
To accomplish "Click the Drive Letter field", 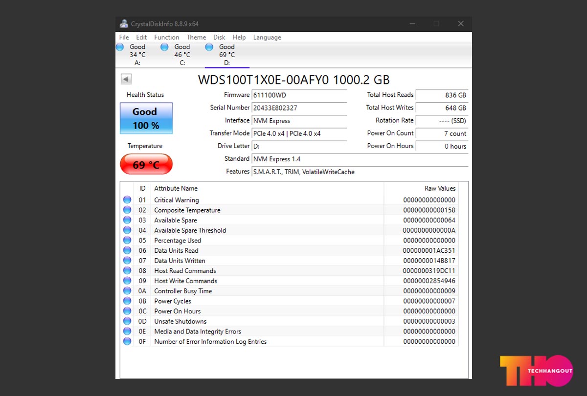I will click(x=299, y=146).
